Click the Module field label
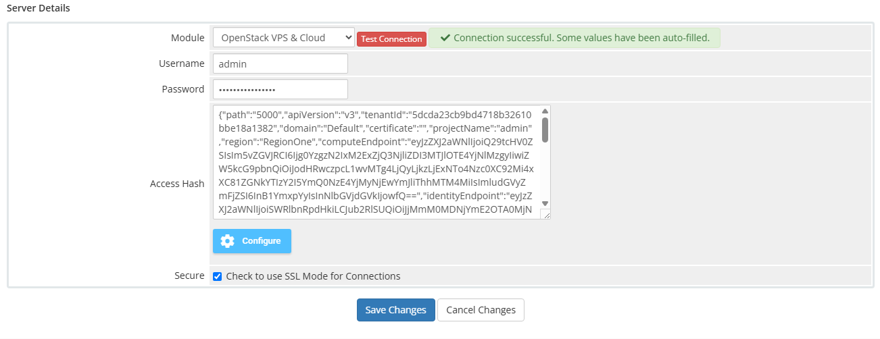Image resolution: width=880 pixels, height=339 pixels. pyautogui.click(x=187, y=38)
